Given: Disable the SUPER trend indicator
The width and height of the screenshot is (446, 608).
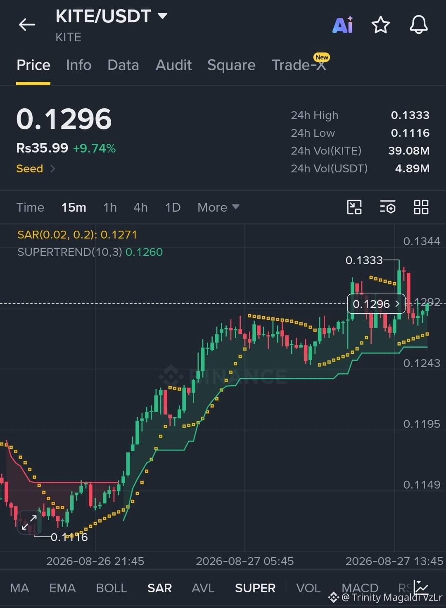Looking at the screenshot, I should pyautogui.click(x=255, y=588).
